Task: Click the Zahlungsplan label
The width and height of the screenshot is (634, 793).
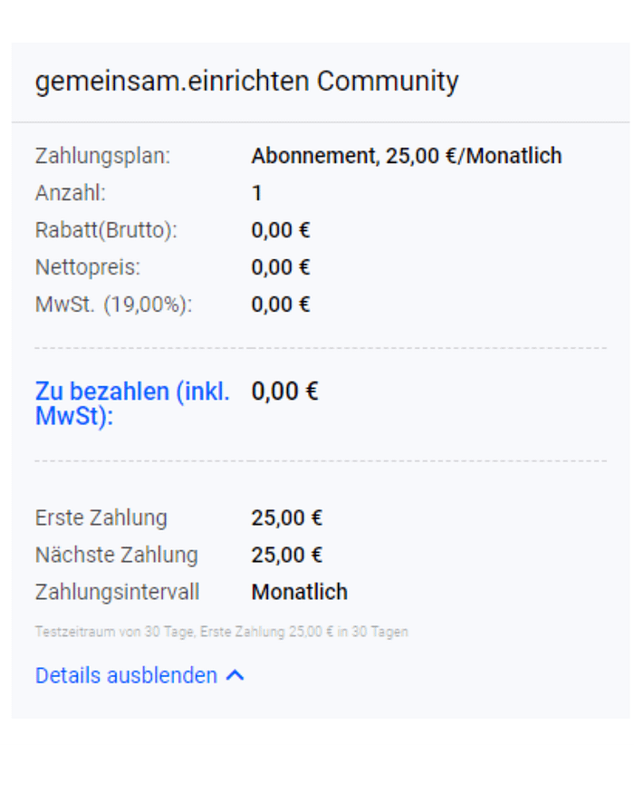Action: click(x=102, y=156)
